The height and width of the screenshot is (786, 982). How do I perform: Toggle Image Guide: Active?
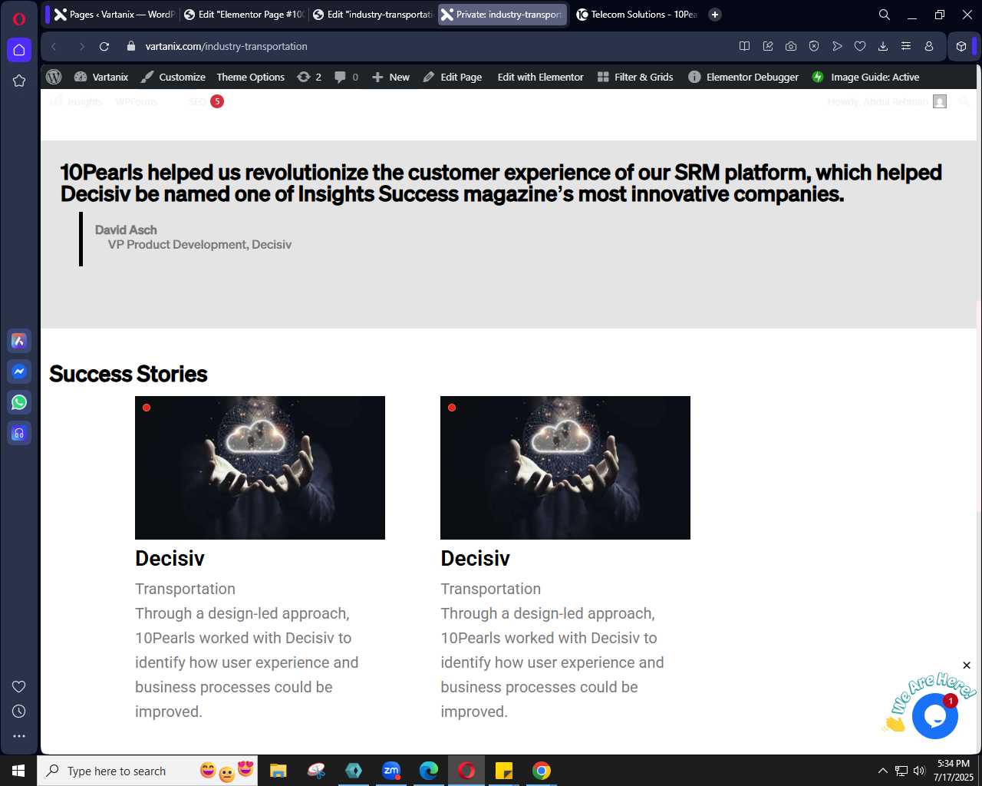(x=866, y=77)
